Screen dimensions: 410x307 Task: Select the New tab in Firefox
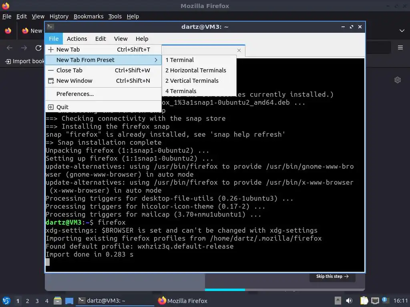point(32,31)
